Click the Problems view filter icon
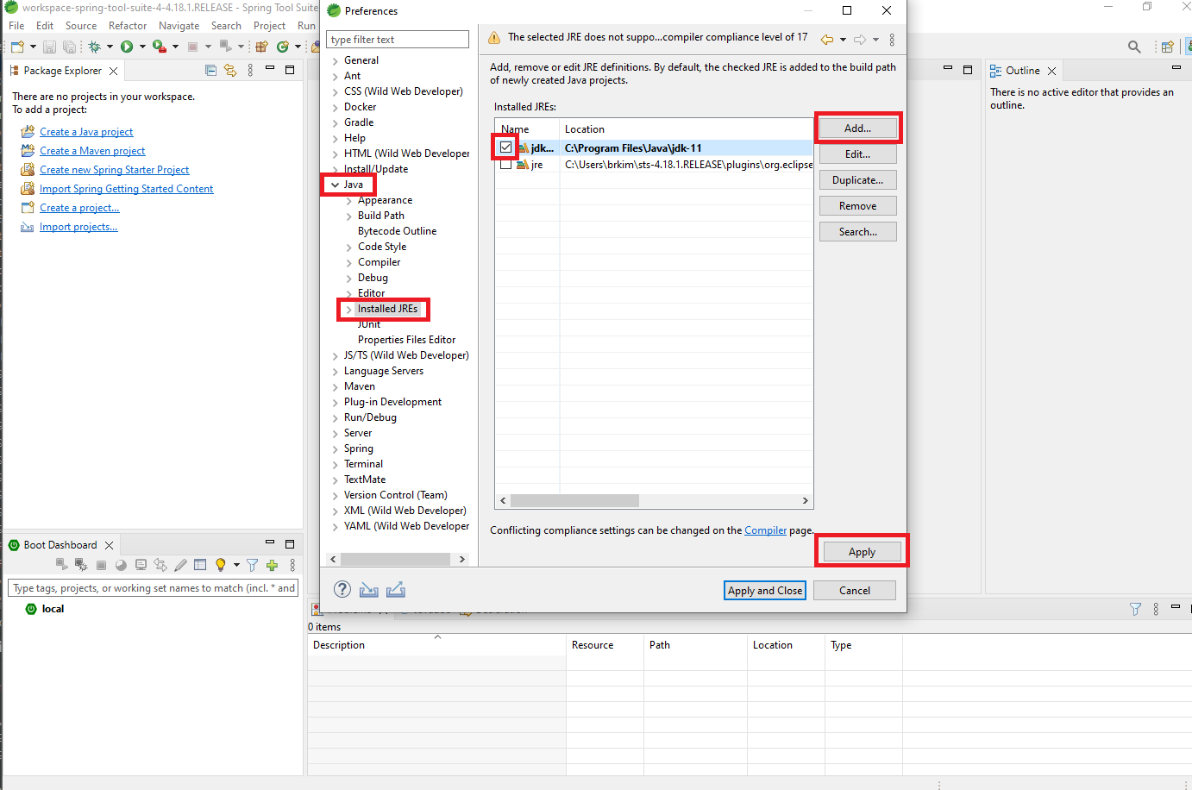Viewport: 1192px width, 790px height. click(1135, 609)
